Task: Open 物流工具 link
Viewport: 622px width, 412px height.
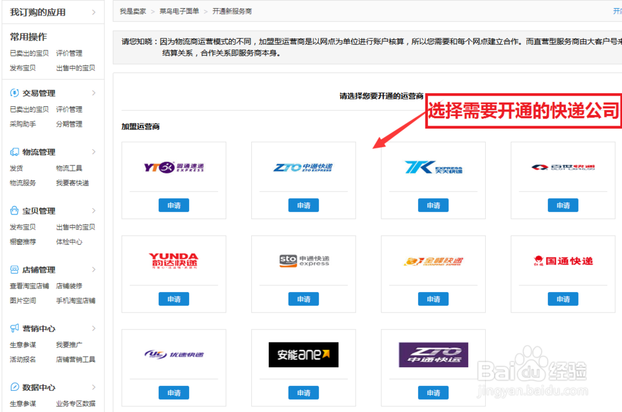Action: tap(69, 168)
